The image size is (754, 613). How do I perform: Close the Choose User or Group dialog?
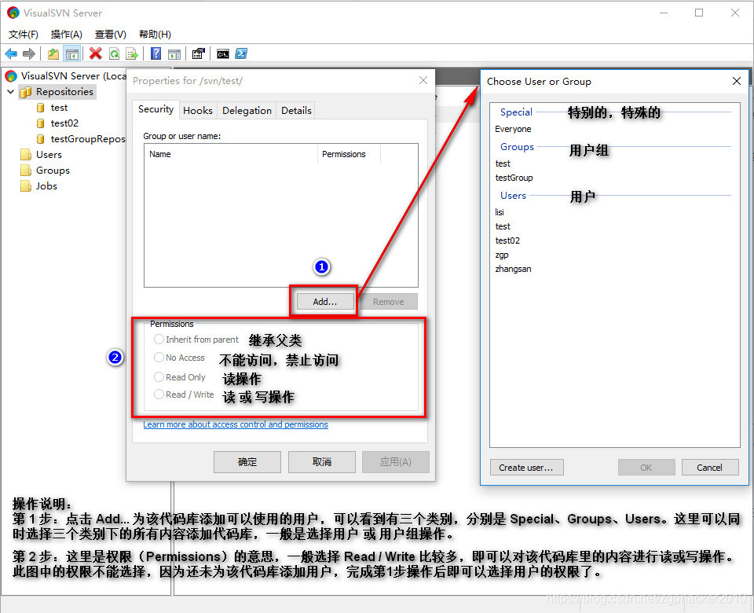tap(736, 81)
